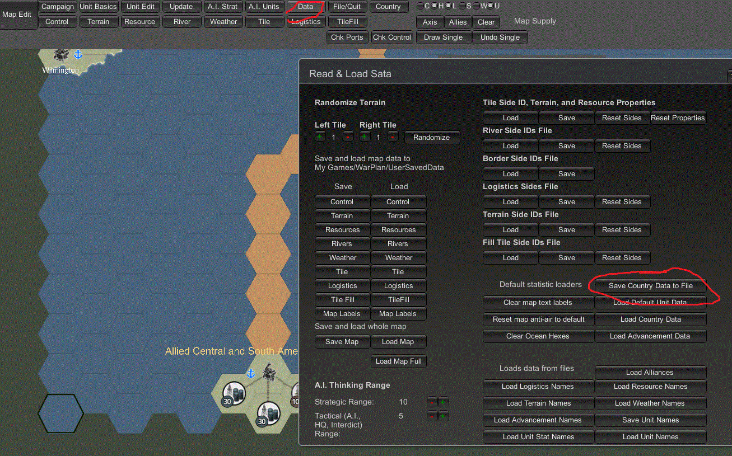The width and height of the screenshot is (732, 456).
Task: Select the C radio button
Action: coord(421,6)
